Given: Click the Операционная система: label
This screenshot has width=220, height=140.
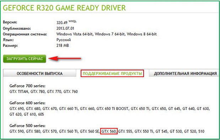Looking at the screenshot, I should pos(25,34).
